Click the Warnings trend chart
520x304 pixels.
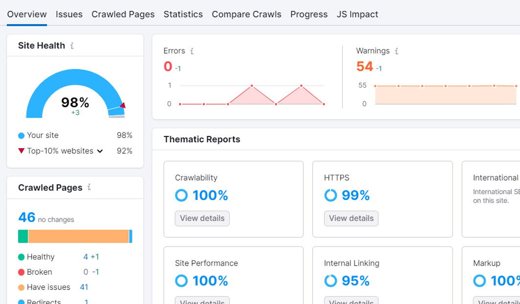[446, 95]
